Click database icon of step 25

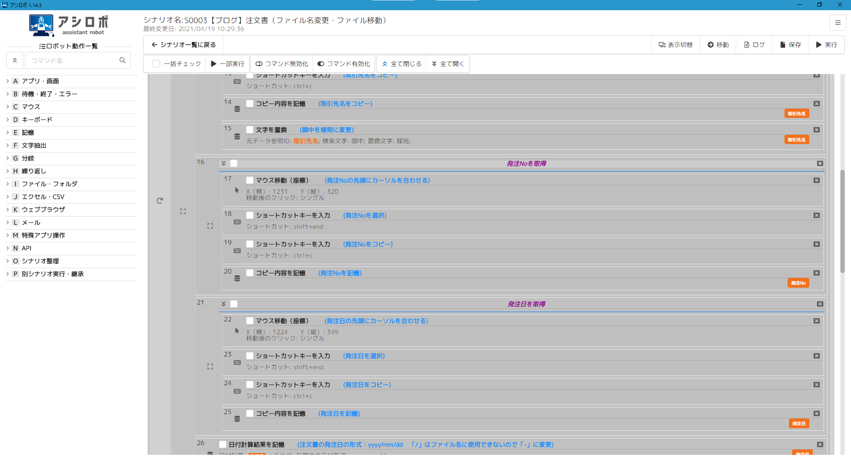pos(237,419)
